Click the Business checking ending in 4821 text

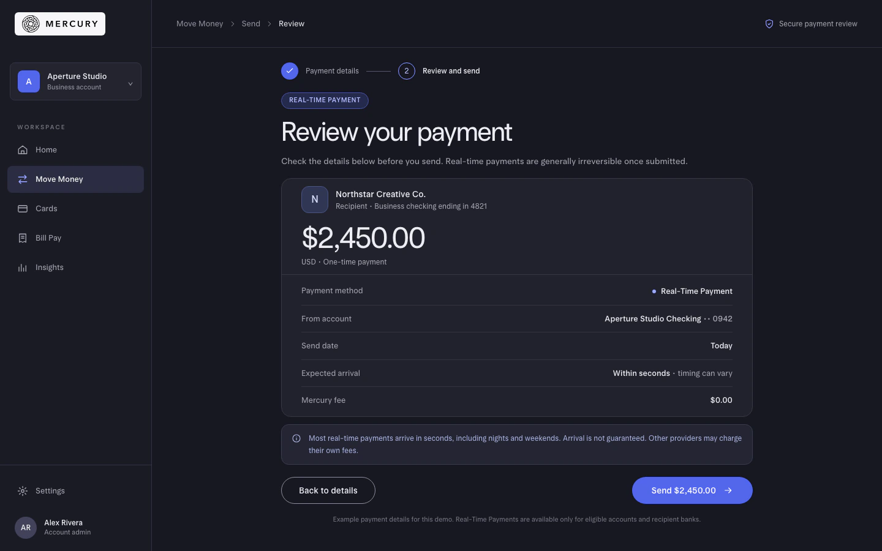[x=431, y=206]
